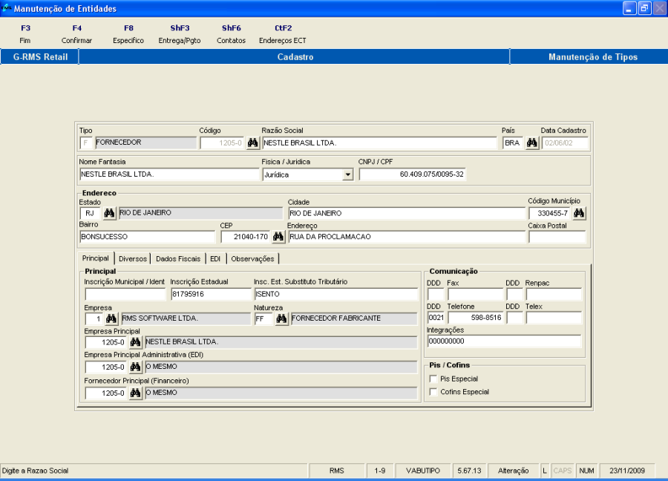Click the F3 Fim button

(x=25, y=34)
